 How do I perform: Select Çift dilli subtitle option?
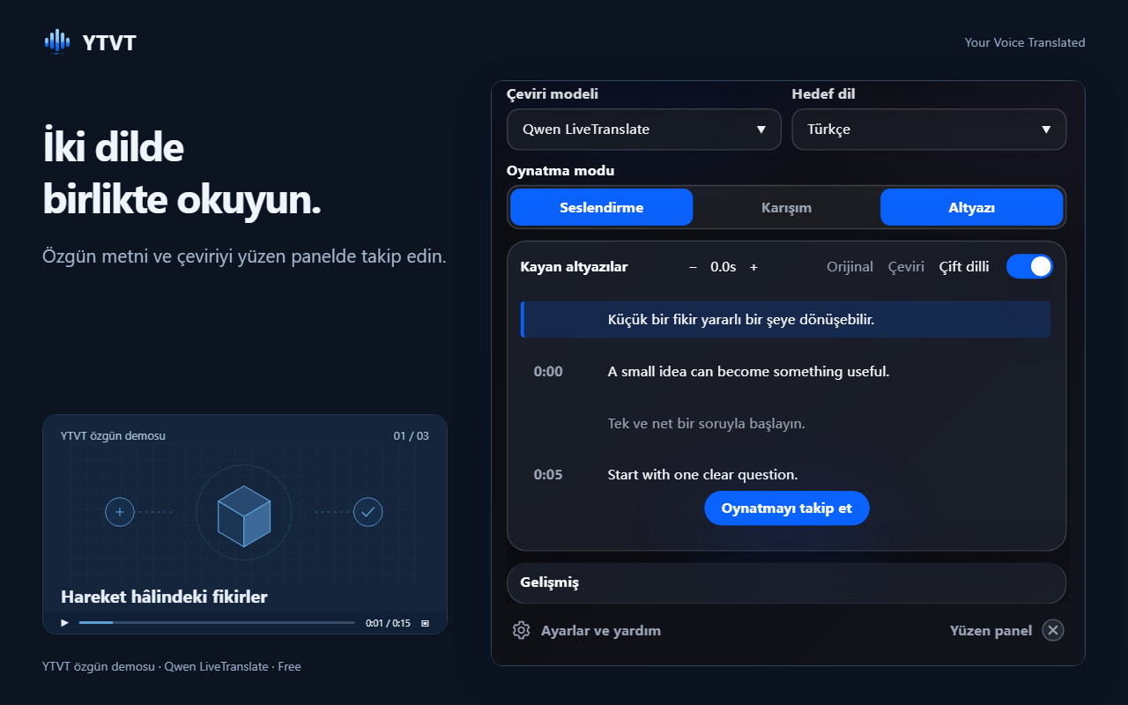pyautogui.click(x=964, y=267)
